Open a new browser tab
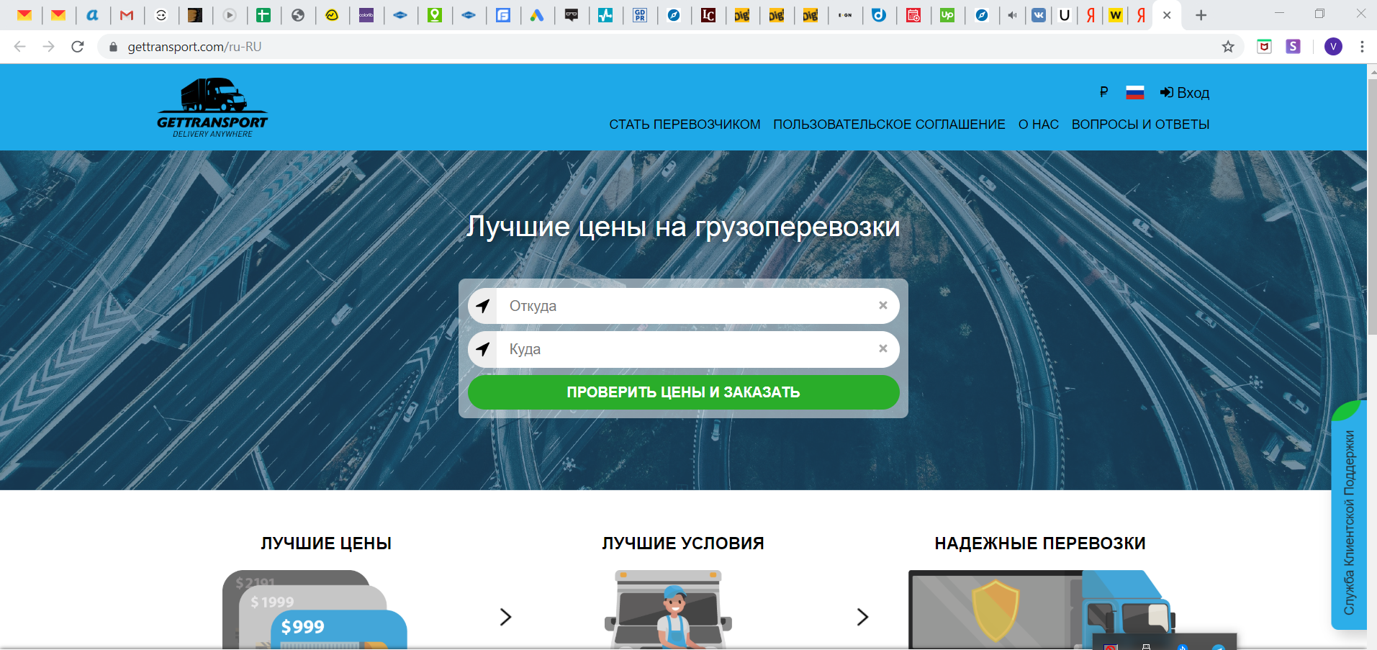 pos(1201,15)
